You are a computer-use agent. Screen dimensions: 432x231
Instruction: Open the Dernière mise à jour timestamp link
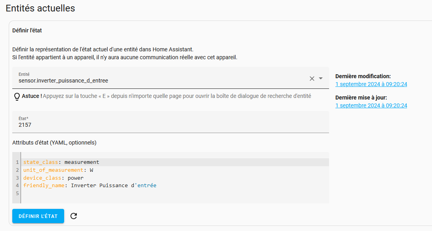371,106
